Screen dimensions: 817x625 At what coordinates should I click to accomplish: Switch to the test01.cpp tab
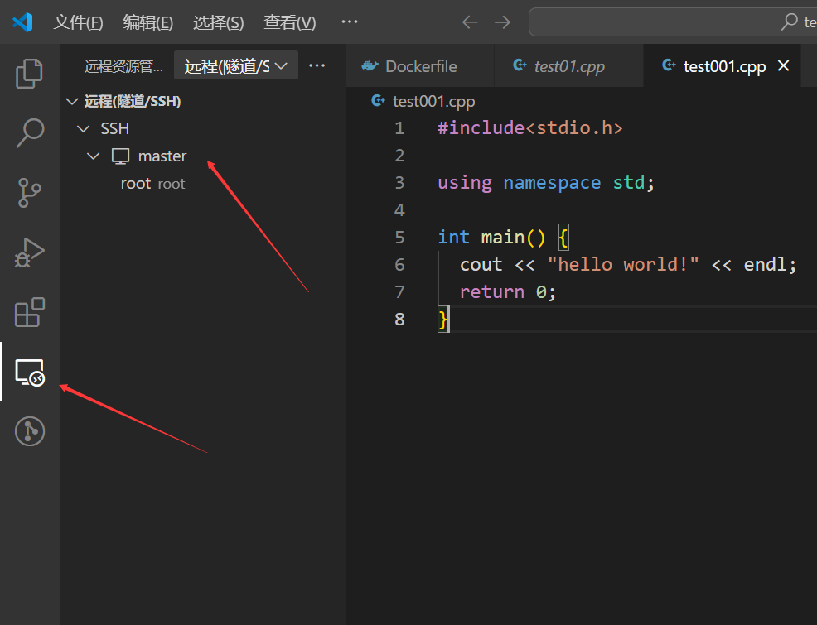pyautogui.click(x=569, y=66)
